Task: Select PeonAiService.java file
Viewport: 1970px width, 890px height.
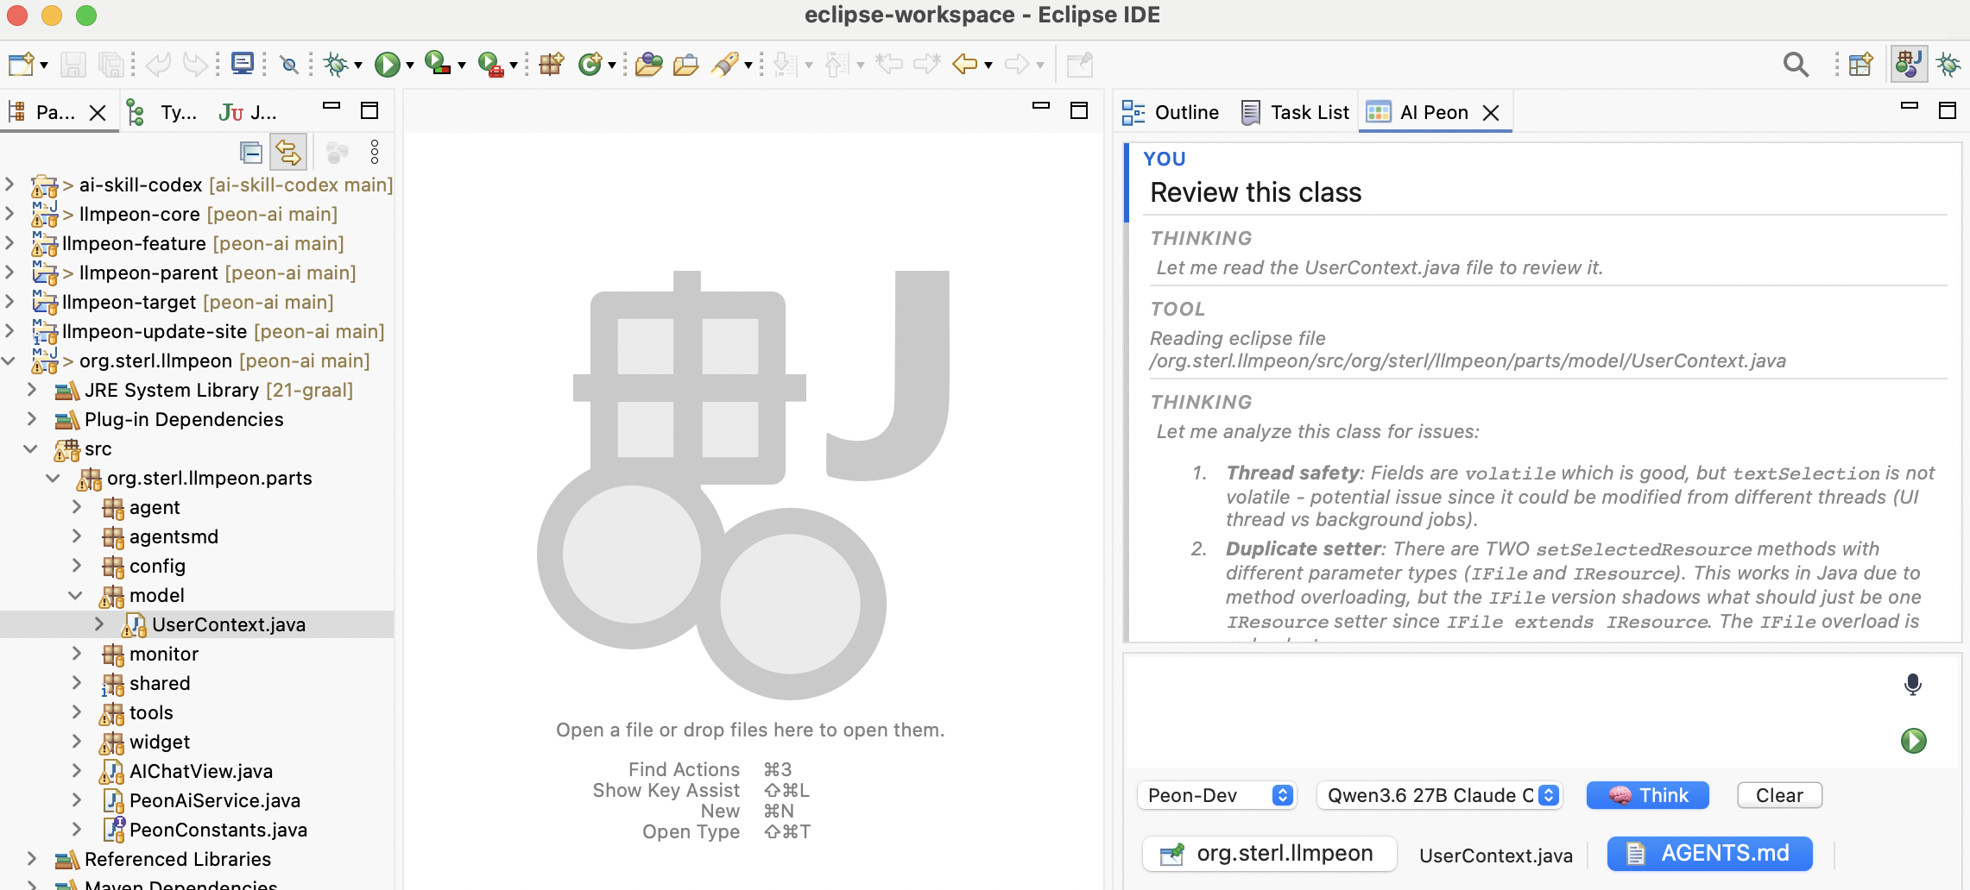Action: pyautogui.click(x=215, y=800)
